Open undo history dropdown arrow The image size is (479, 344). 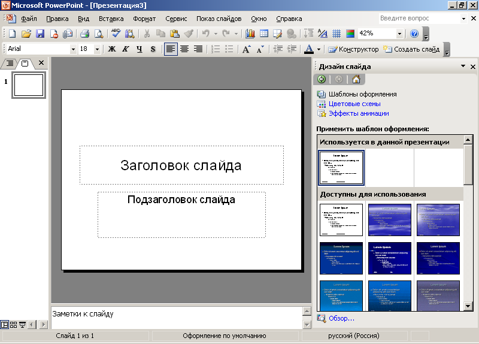216,34
